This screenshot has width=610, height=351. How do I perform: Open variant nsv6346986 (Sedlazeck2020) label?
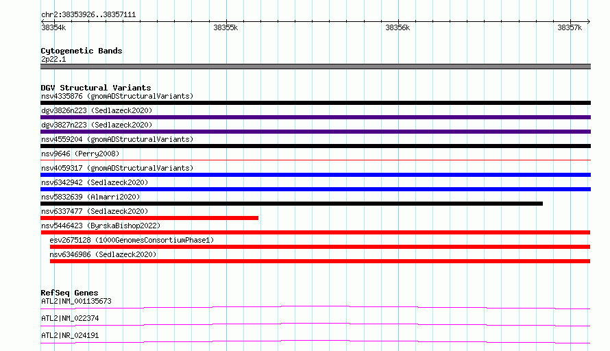[103, 254]
